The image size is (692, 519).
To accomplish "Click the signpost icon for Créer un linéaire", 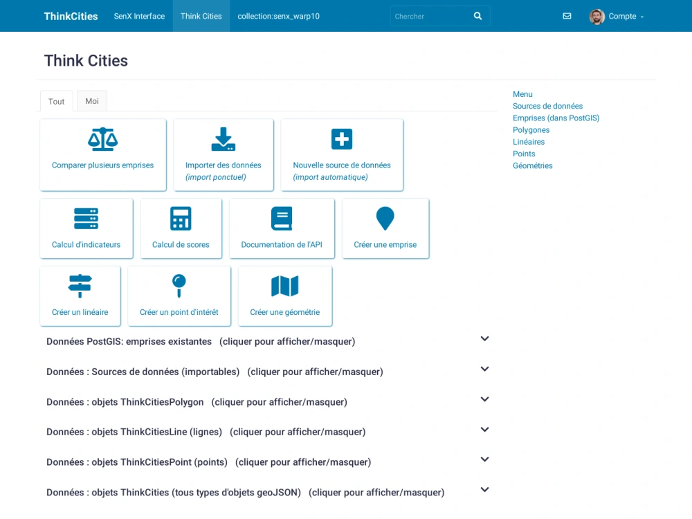I will click(x=80, y=286).
